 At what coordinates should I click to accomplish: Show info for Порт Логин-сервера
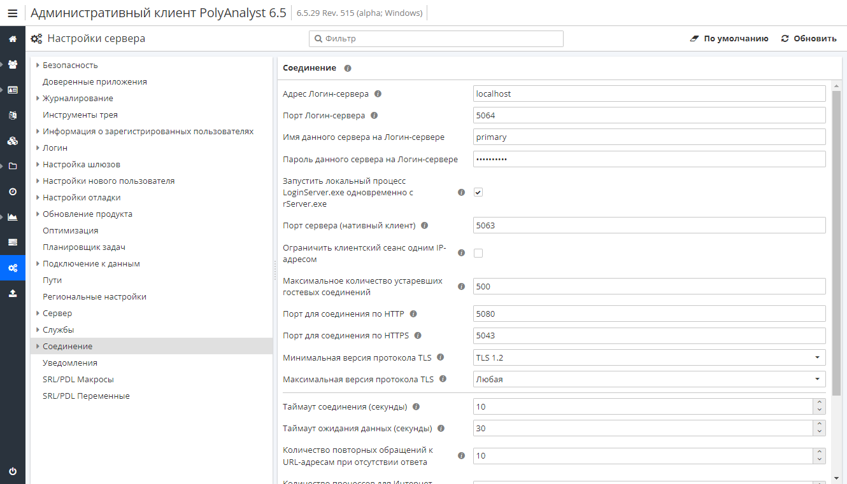coord(374,115)
